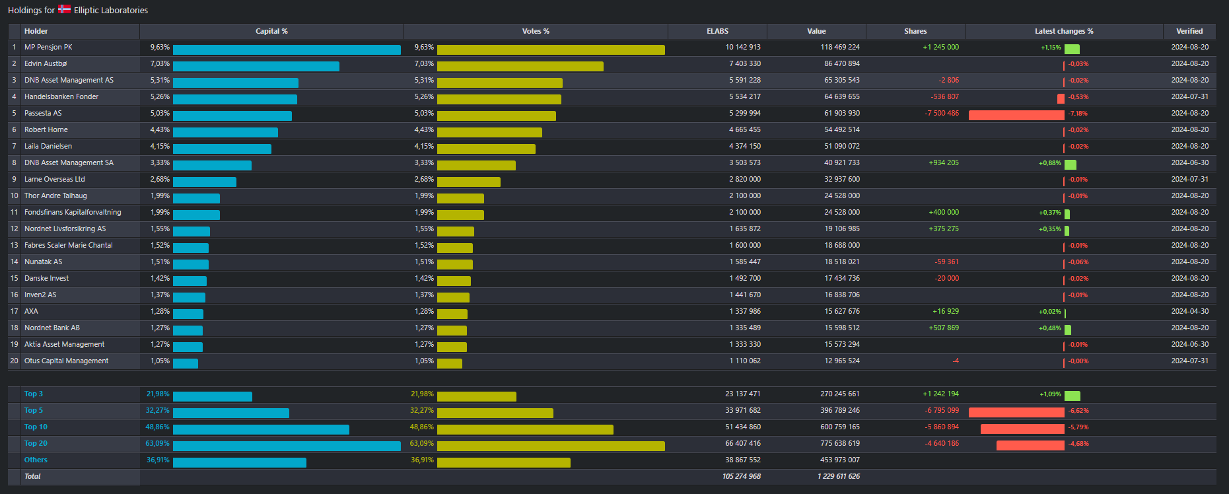This screenshot has width=1229, height=494.
Task: Select DNB Asset Management SA holder
Action: pyautogui.click(x=69, y=163)
